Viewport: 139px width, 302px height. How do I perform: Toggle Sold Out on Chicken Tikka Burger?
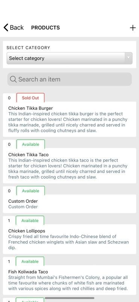click(x=30, y=98)
